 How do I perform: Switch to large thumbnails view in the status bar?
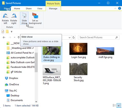coord(119,105)
